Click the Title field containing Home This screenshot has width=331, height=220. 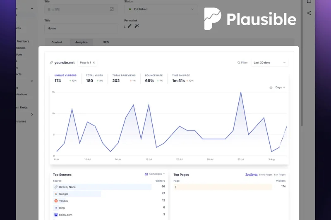81,28
